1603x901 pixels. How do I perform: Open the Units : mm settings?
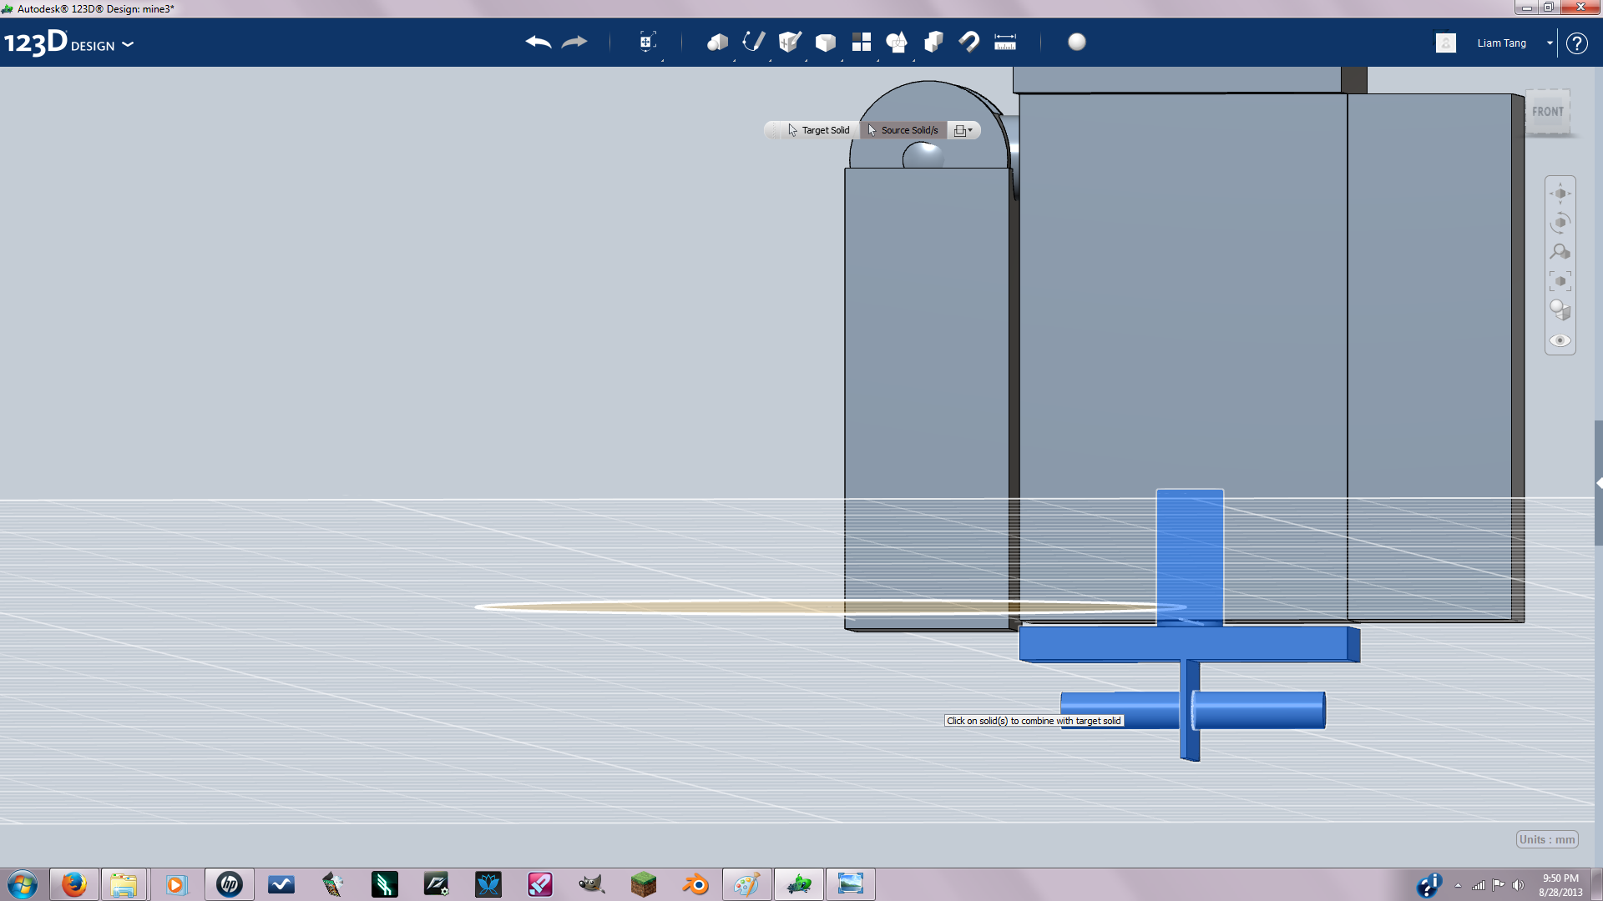(1547, 839)
